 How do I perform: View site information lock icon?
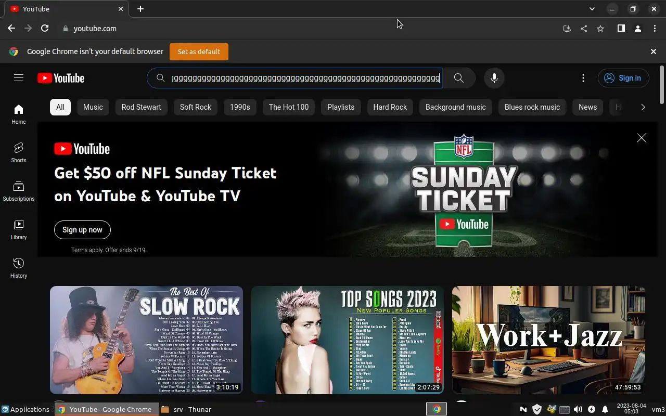tap(66, 29)
